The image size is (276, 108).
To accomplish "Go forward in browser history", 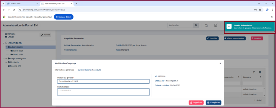I will [8, 10].
